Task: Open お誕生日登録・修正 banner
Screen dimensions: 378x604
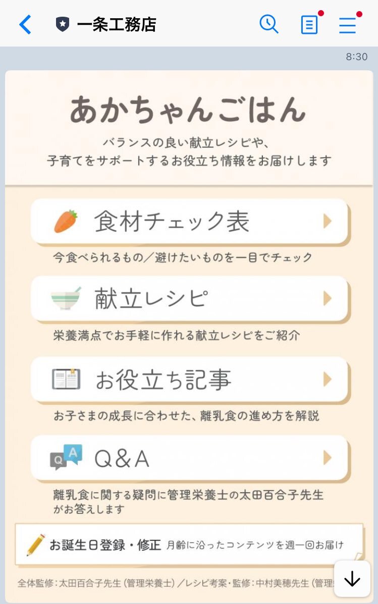Action: [189, 544]
